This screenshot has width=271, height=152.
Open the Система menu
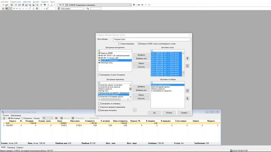pos(5,2)
